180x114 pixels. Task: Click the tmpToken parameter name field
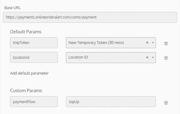(x=34, y=43)
